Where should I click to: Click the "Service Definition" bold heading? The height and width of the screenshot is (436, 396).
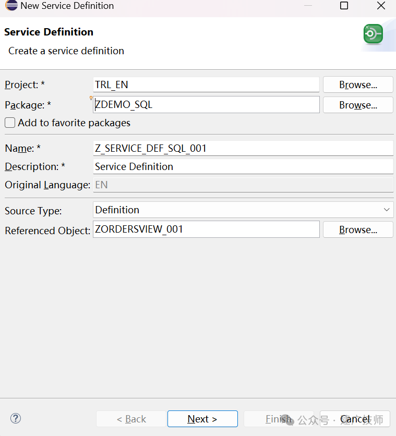point(49,32)
